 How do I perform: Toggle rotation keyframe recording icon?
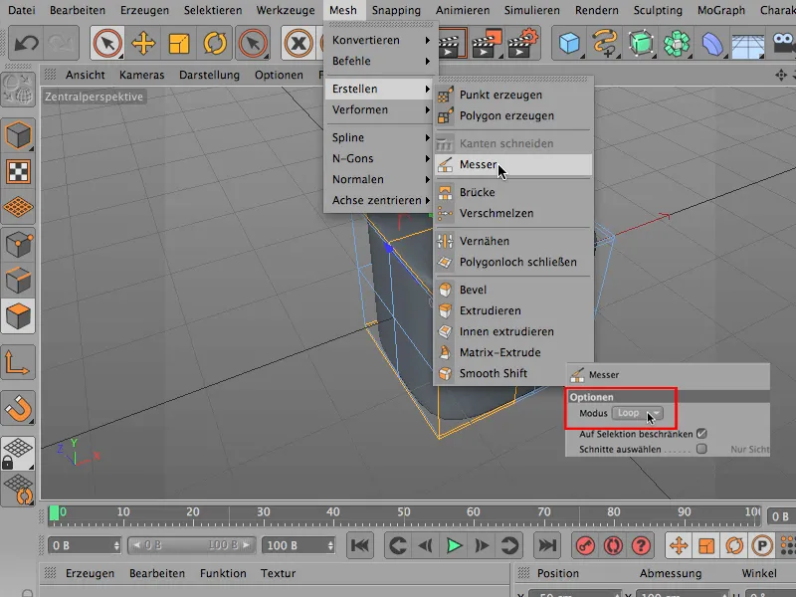coord(734,545)
